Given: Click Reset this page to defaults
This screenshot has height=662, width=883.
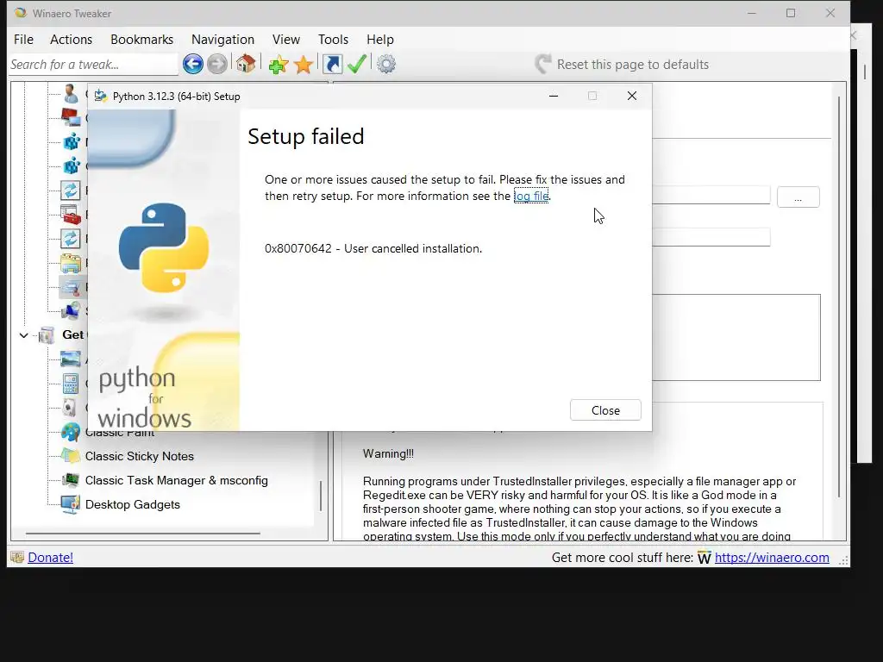Looking at the screenshot, I should point(622,64).
